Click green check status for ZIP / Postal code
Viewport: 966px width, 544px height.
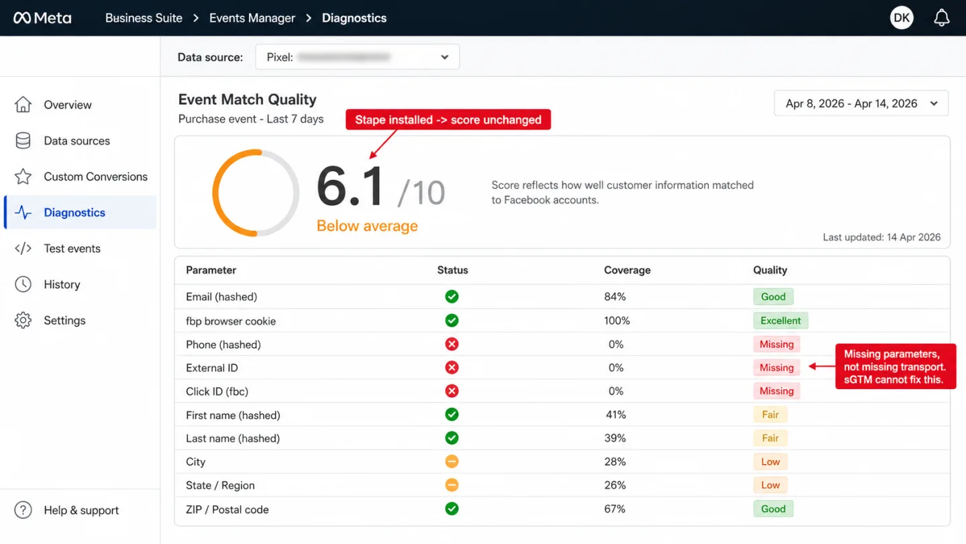(452, 509)
